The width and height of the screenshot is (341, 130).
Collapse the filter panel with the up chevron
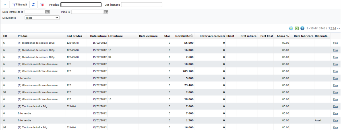tap(5, 5)
